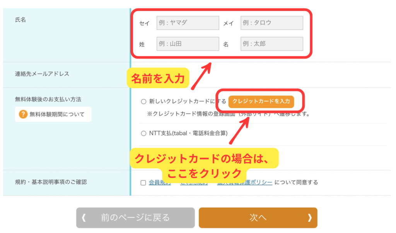Click the 姓 kanji surname field
This screenshot has width=396, height=233.
[x=188, y=44]
